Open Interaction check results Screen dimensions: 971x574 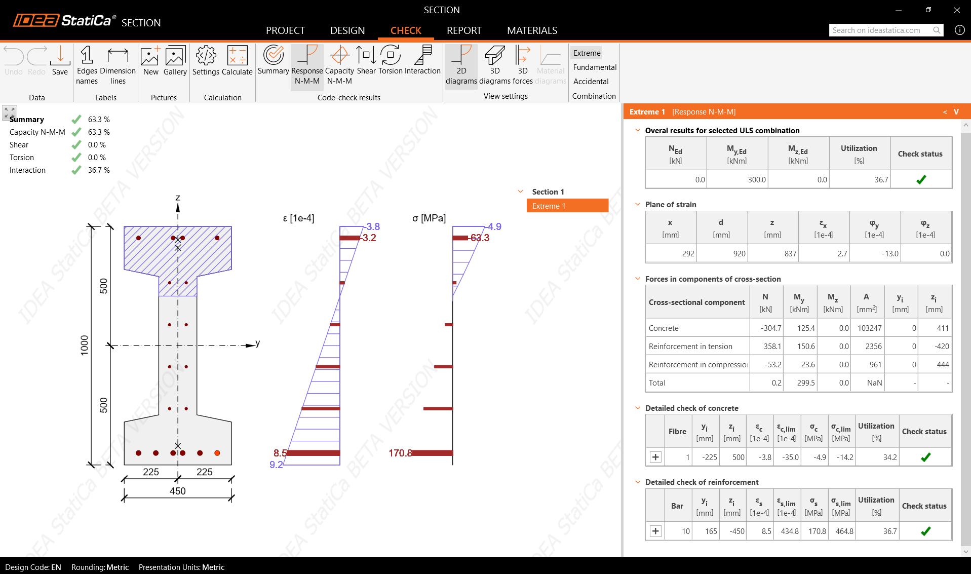(422, 61)
